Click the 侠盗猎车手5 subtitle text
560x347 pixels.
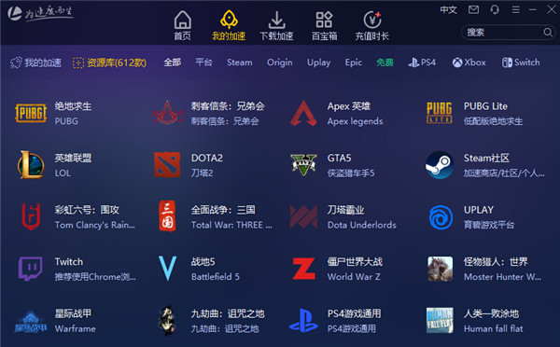click(351, 173)
